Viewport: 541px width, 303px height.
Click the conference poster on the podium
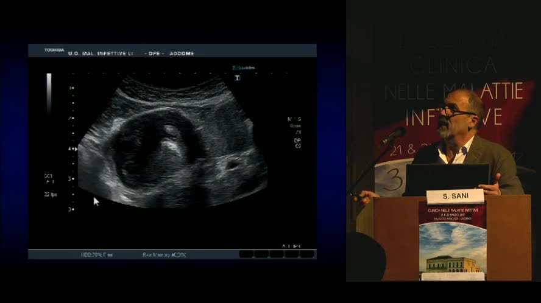(452, 240)
